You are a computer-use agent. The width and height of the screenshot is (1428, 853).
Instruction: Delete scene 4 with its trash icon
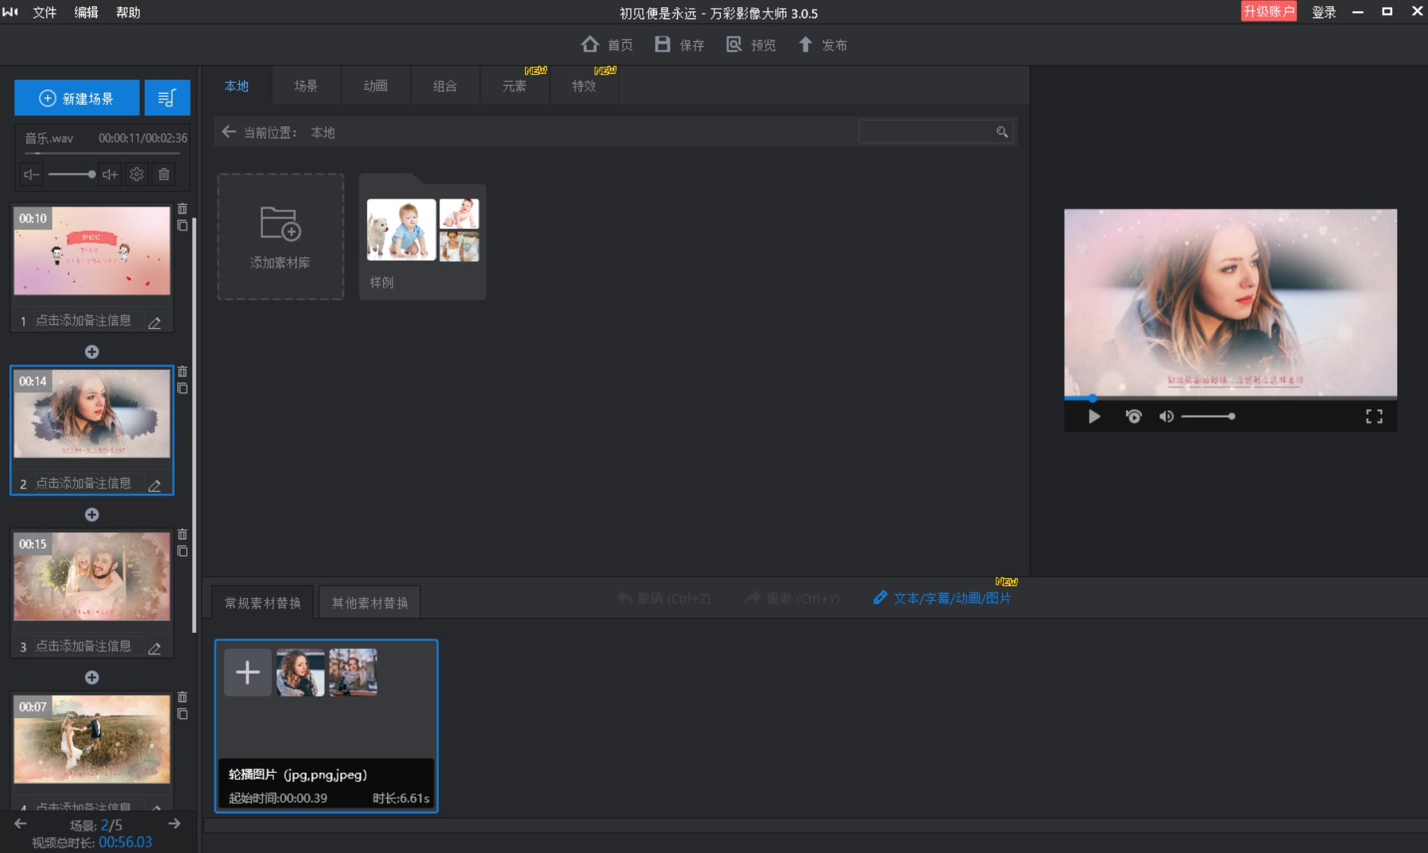[182, 697]
